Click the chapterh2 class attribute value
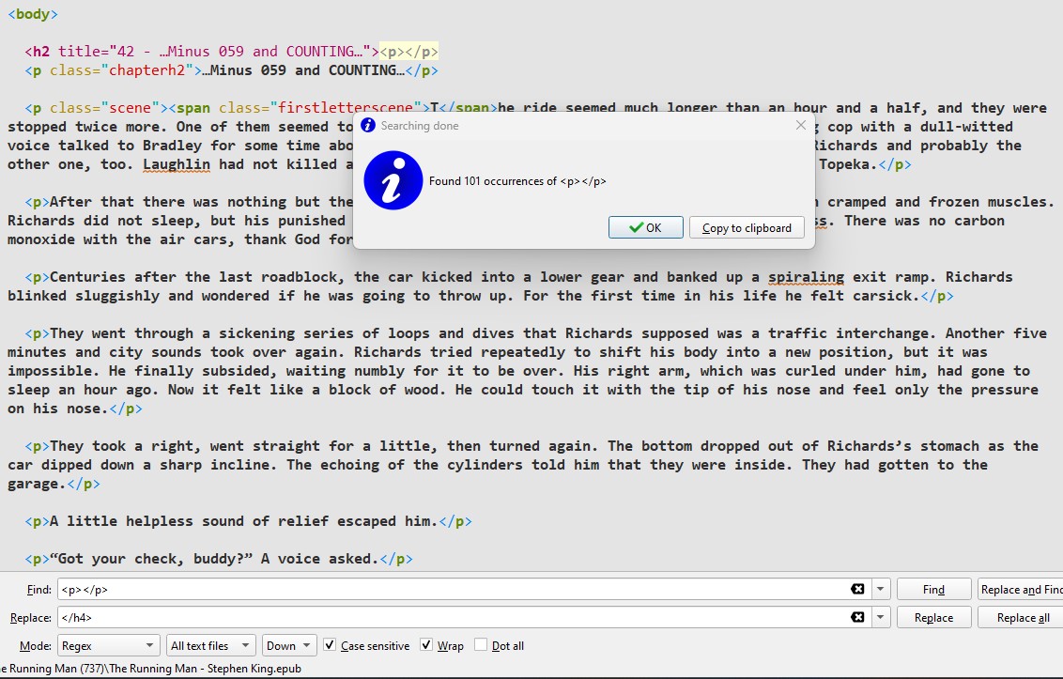The image size is (1063, 679). click(x=147, y=70)
